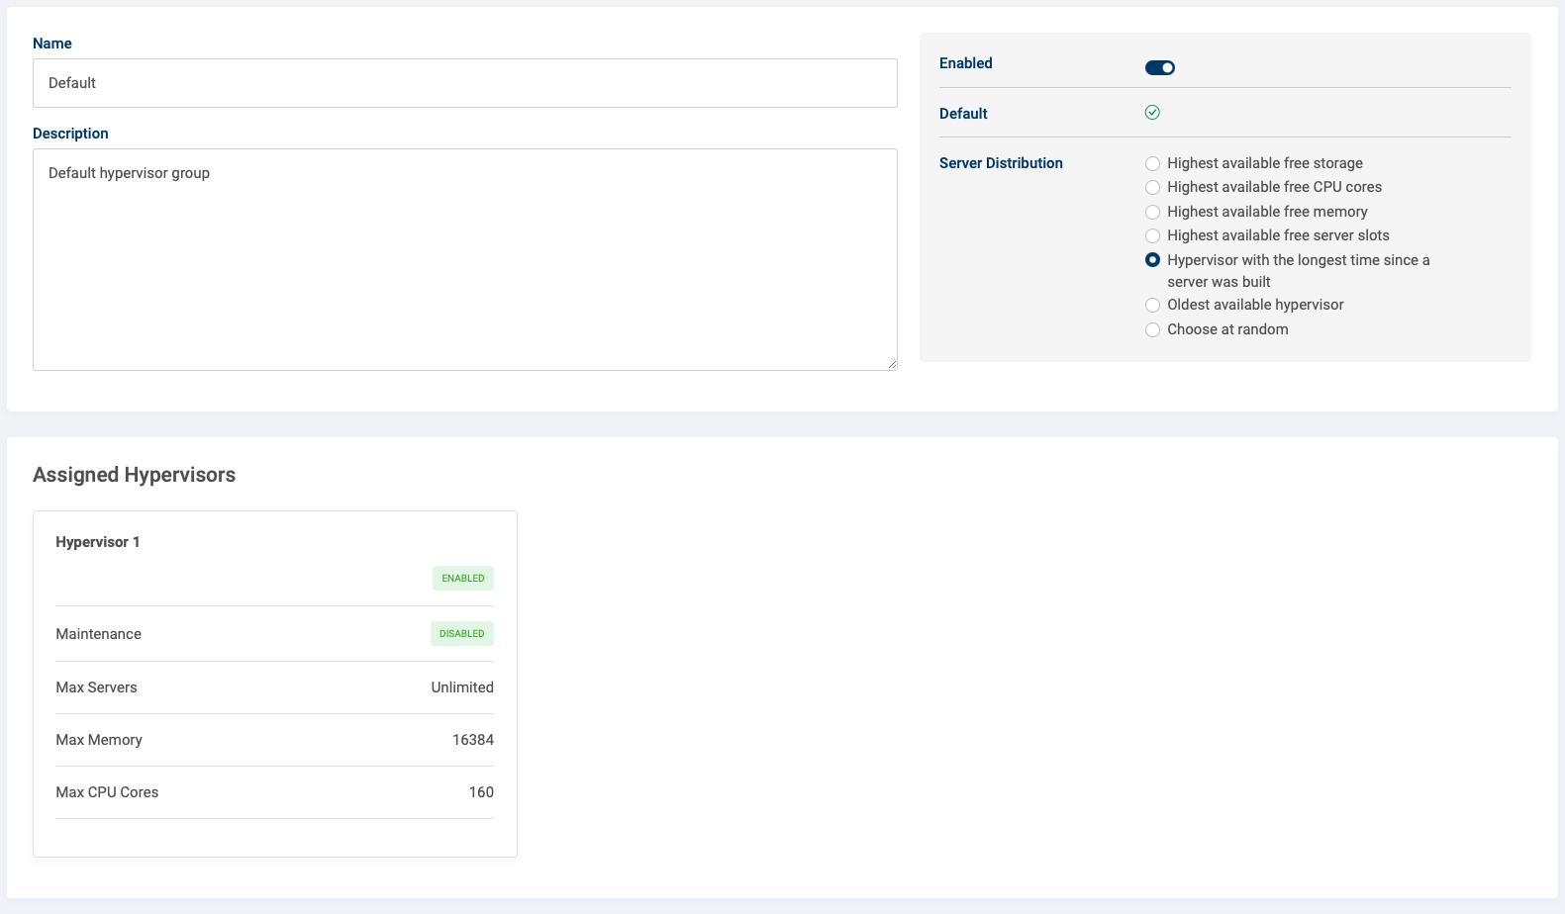Click the Default setting label
Screen dimensions: 1565x914
pyautogui.click(x=963, y=114)
